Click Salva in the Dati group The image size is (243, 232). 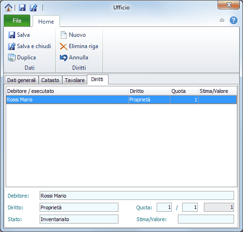pos(19,35)
